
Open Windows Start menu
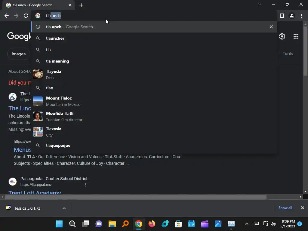[x=59, y=224]
